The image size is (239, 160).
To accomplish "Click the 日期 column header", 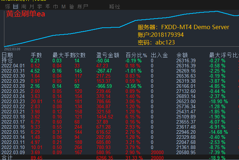I will 7,55.
